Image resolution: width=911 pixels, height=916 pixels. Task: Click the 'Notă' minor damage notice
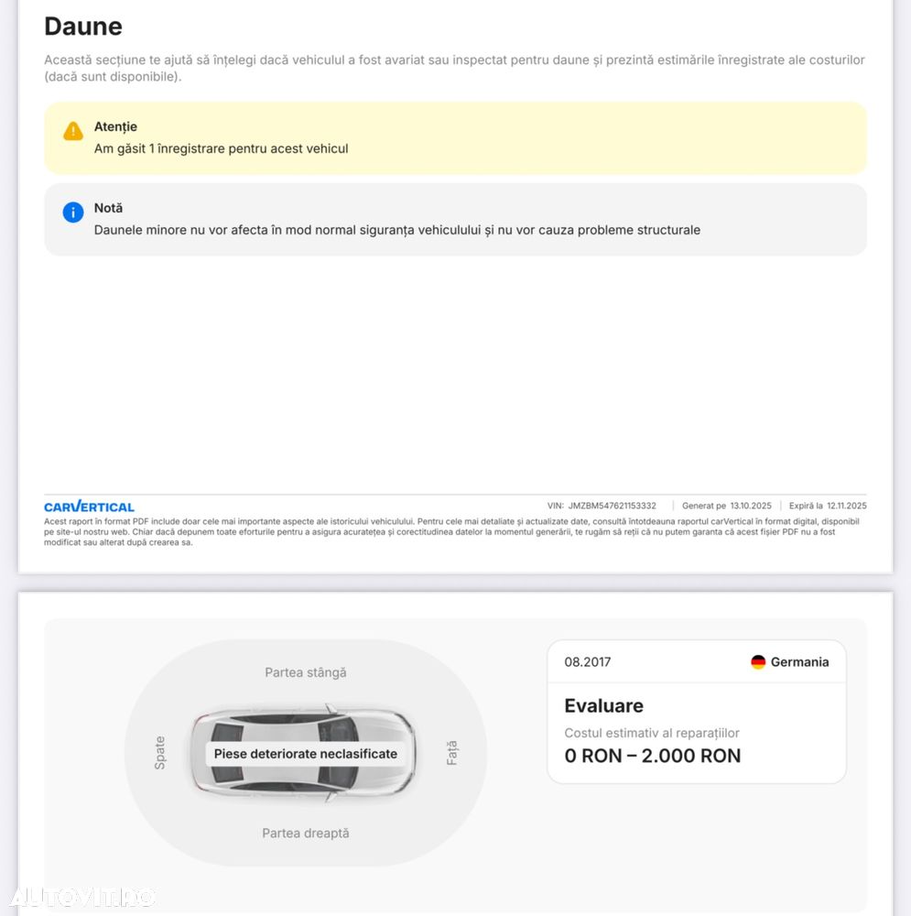[455, 220]
